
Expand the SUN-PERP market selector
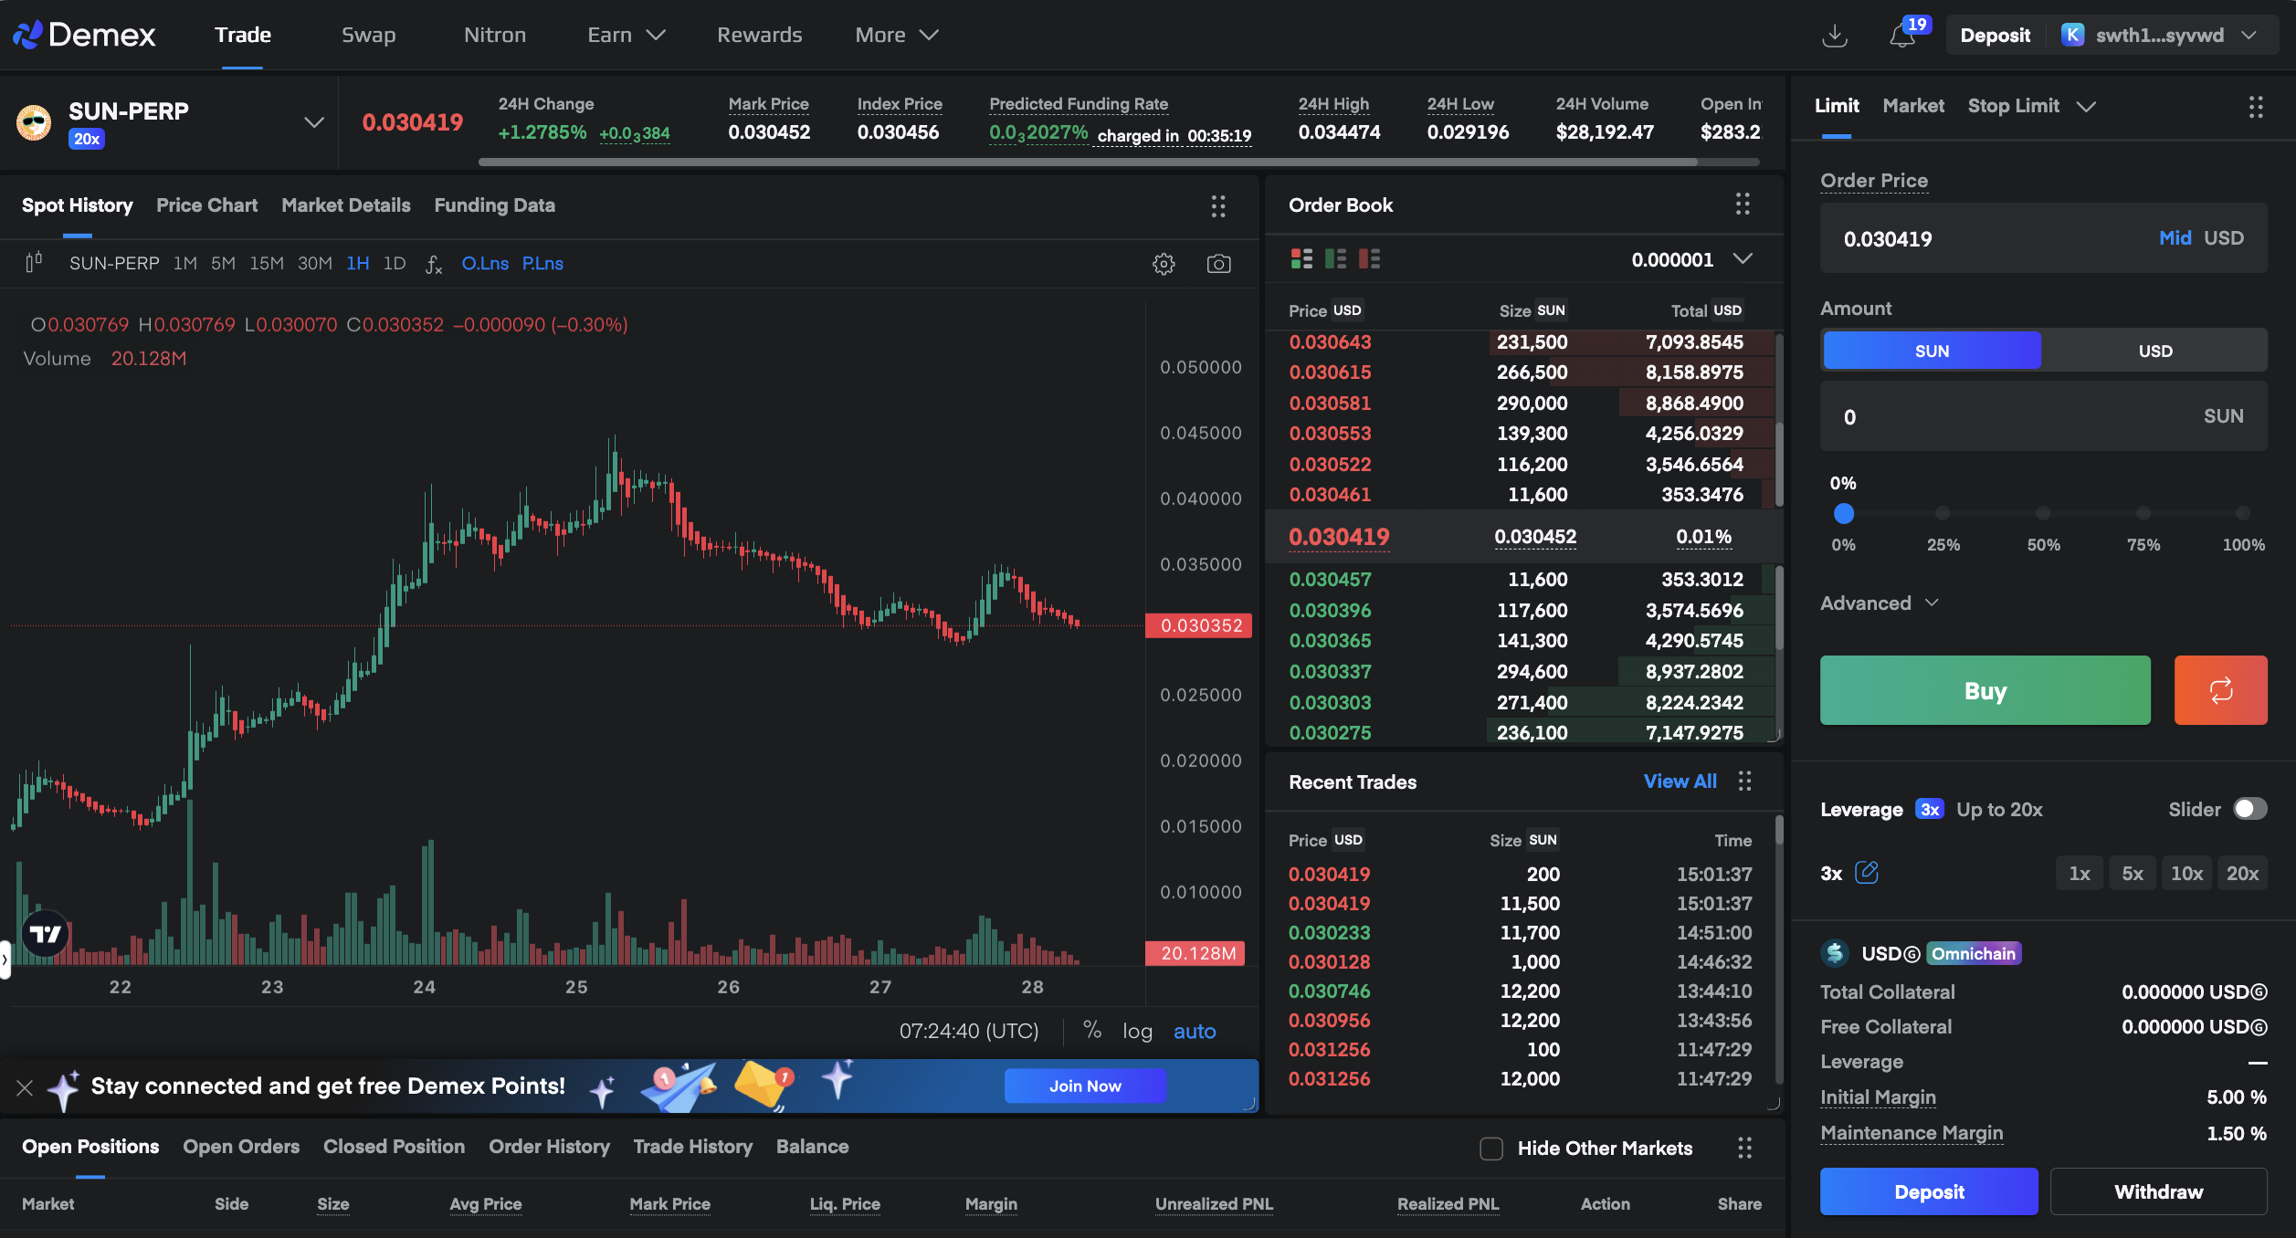pos(313,122)
